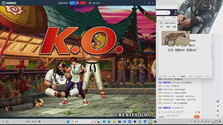Click the 英 input method indicator
The image size is (223, 125).
click(x=202, y=122)
